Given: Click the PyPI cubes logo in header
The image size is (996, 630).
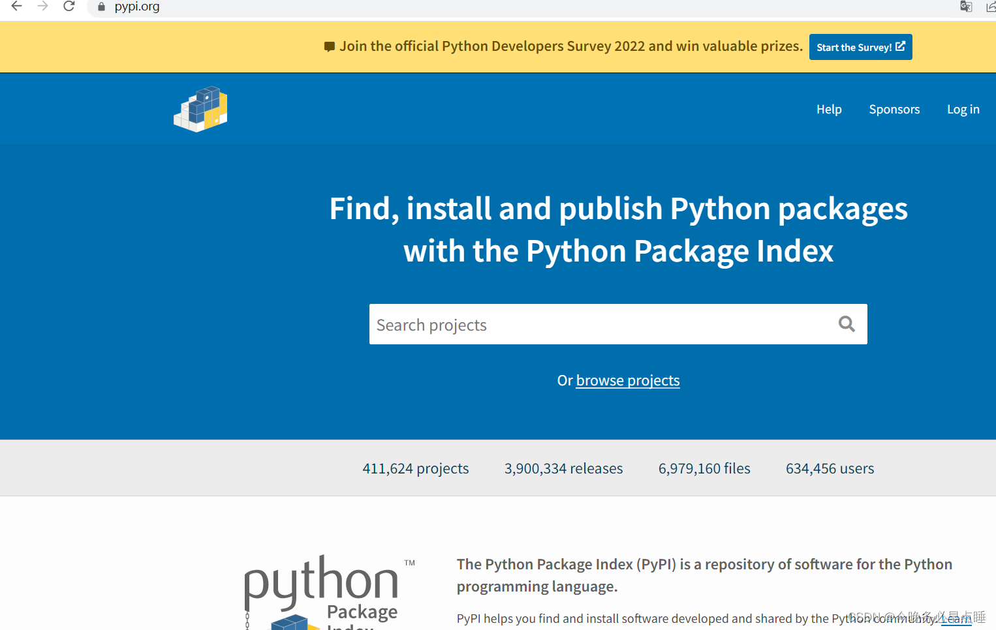Looking at the screenshot, I should 200,109.
